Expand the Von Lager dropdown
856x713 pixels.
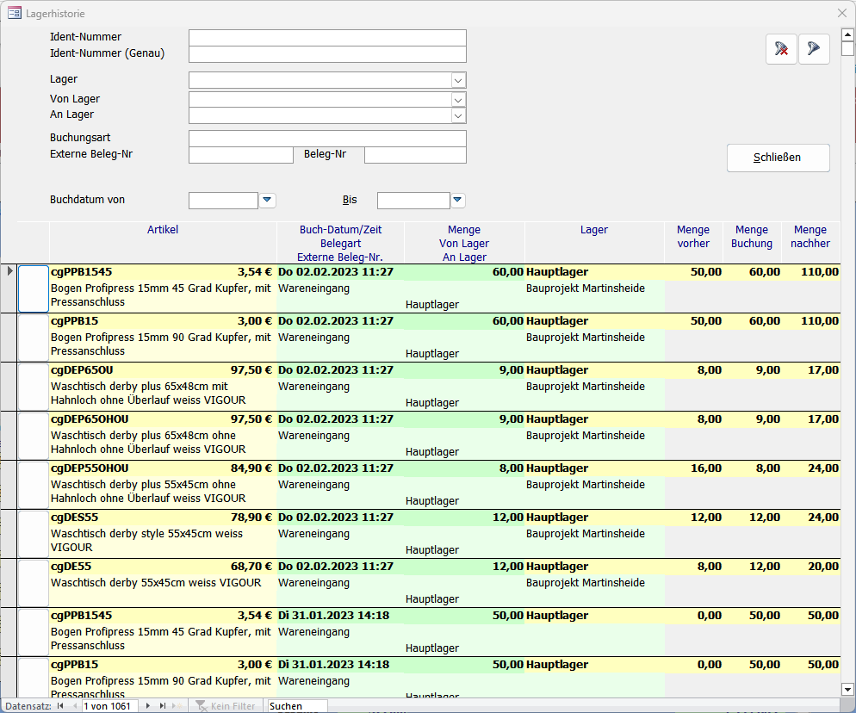click(x=458, y=99)
